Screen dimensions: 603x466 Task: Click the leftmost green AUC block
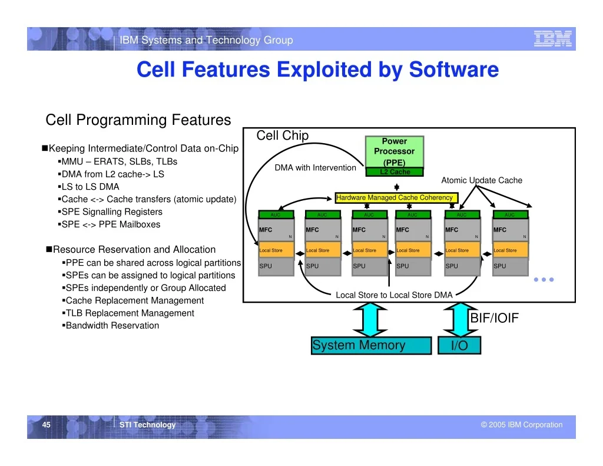click(x=276, y=214)
